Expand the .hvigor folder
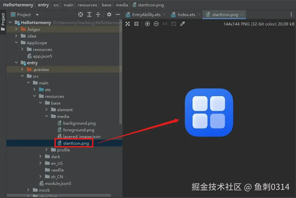This screenshot has width=296, height=198. point(16,29)
